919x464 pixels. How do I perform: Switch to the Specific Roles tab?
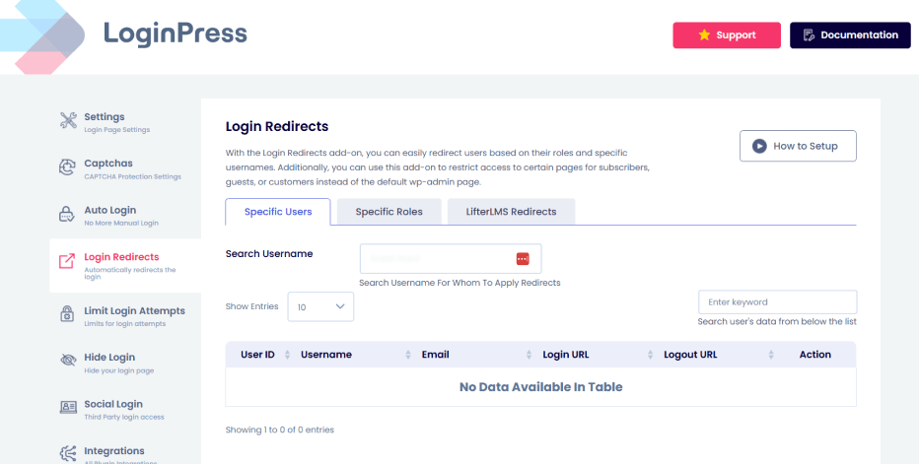pyautogui.click(x=389, y=212)
